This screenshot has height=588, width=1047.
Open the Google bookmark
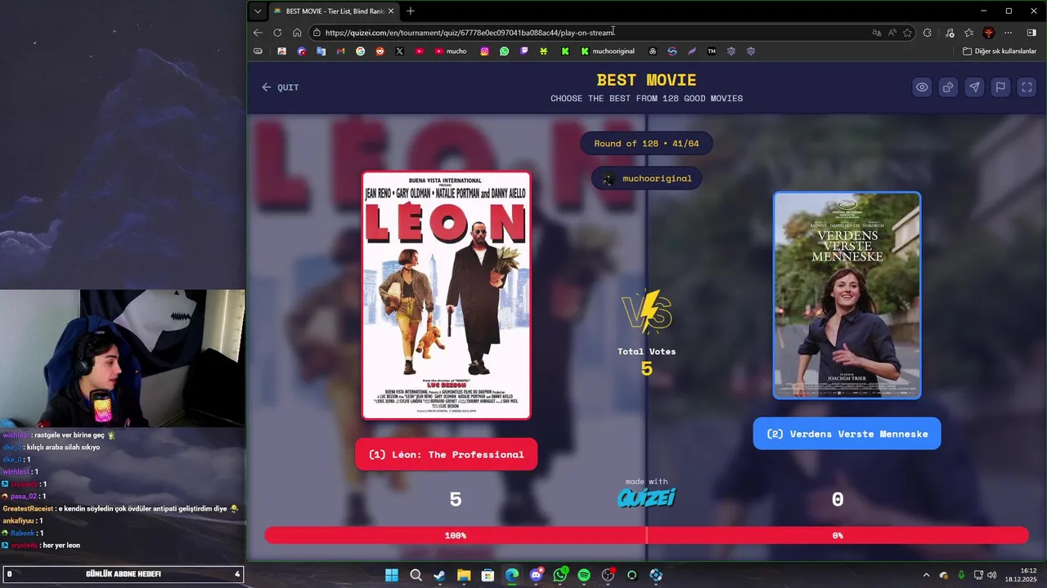[x=361, y=51]
